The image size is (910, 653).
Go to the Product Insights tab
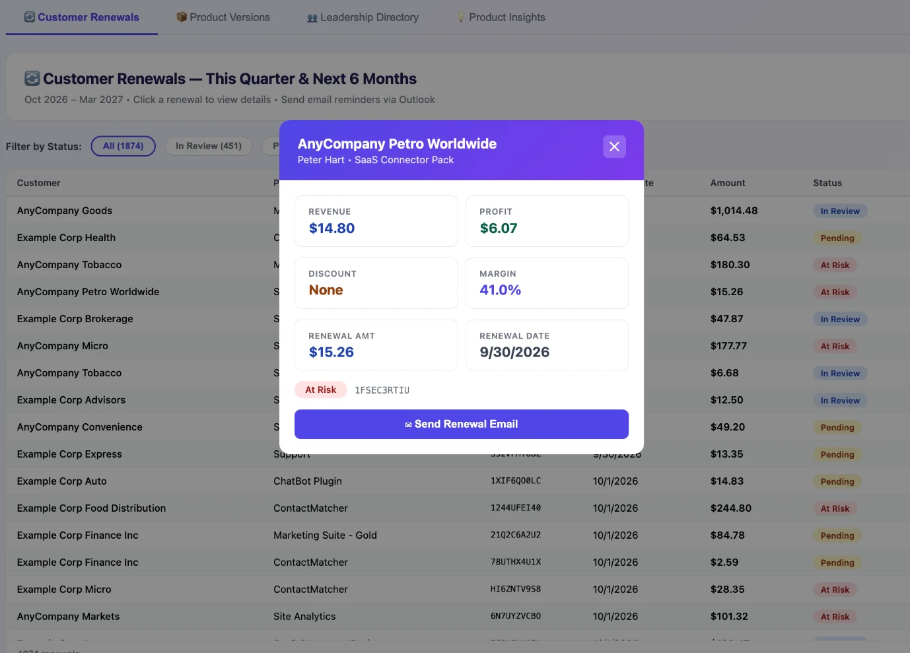click(x=501, y=17)
